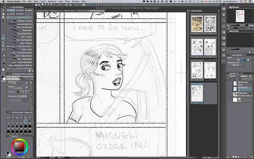The width and height of the screenshot is (254, 159).
Task: Switch to the Pastel sub tool tab
Action: click(x=29, y=11)
